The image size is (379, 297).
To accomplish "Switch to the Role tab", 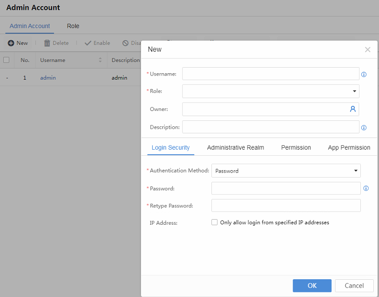I will (x=73, y=26).
